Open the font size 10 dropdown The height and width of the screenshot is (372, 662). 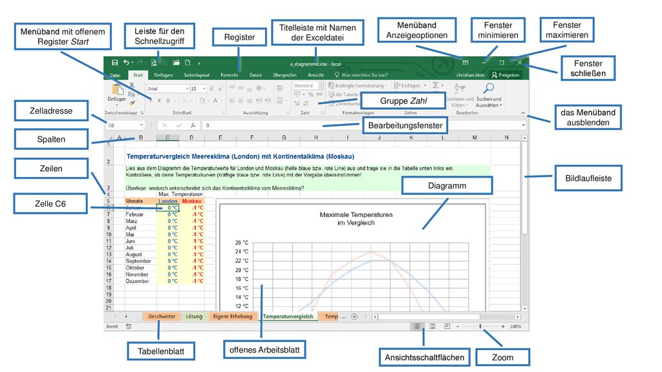point(204,88)
